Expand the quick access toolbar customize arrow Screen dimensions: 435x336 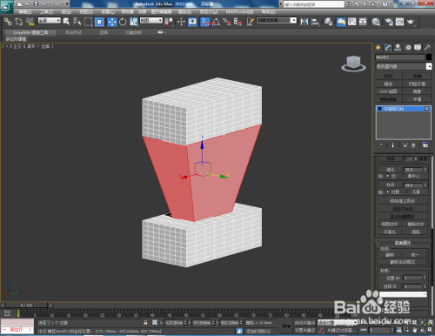(67, 3)
